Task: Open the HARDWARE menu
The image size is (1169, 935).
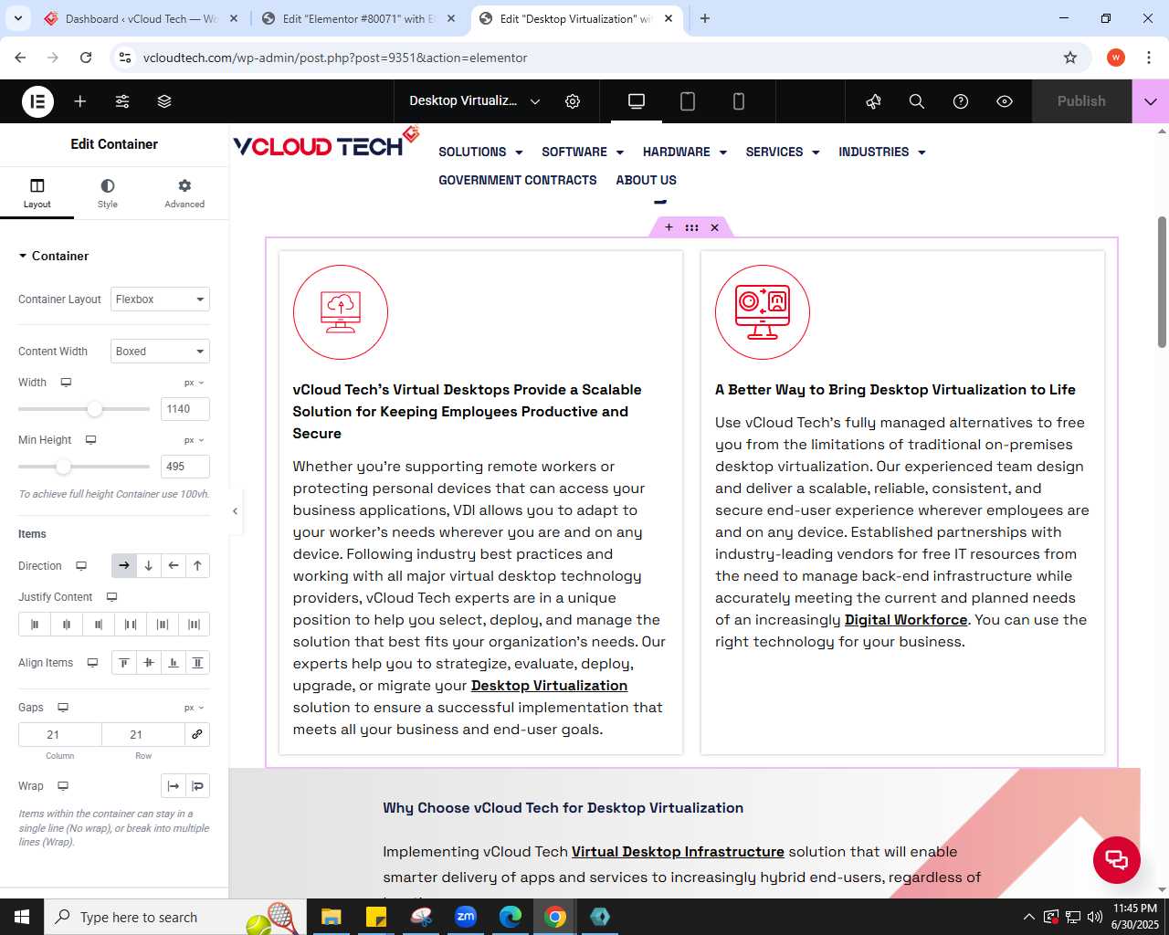Action: tap(685, 152)
